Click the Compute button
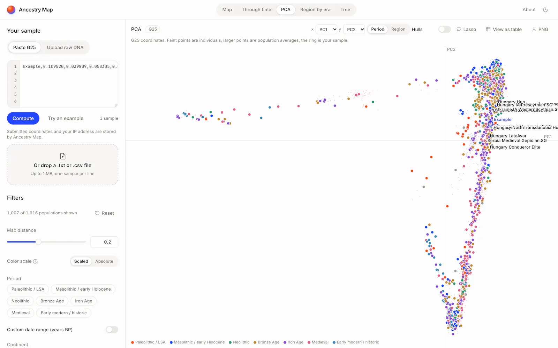 tap(23, 118)
